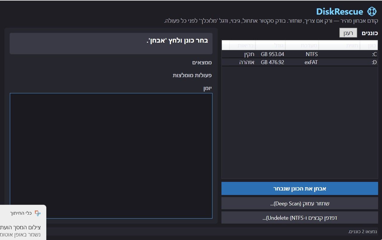Screen dimensions: 382x240
Task: Click the 'בחר כונן ולחץ אבחן' instruction banner
Action: (x=111, y=44)
